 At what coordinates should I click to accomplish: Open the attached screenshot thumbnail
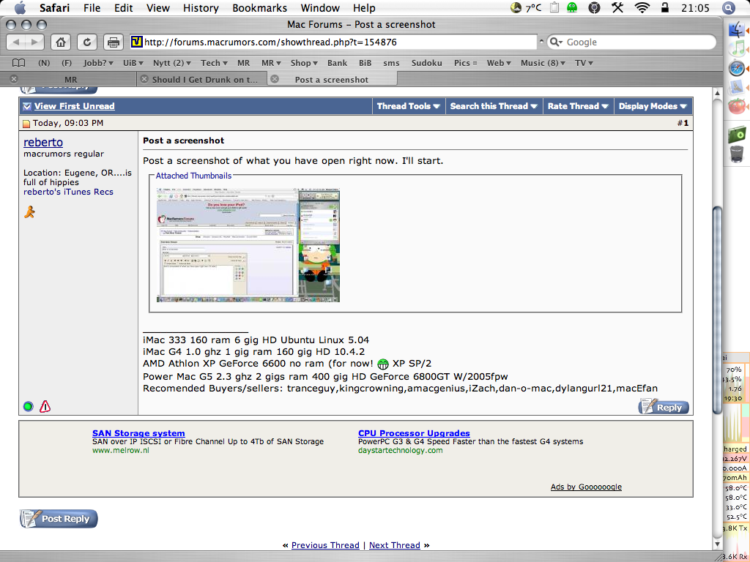[x=248, y=245]
